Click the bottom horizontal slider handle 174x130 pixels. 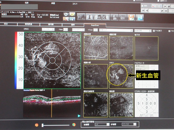[x=42, y=125]
